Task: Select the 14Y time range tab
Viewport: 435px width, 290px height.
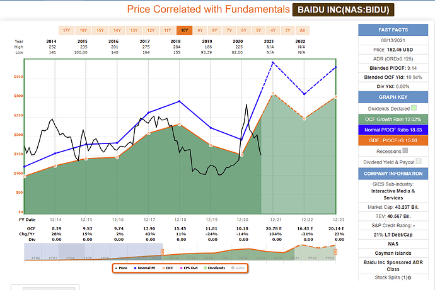Action: (117, 30)
